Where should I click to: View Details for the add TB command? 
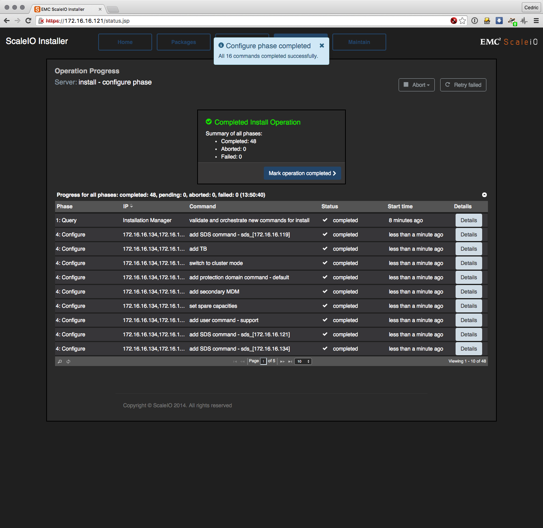pos(469,249)
